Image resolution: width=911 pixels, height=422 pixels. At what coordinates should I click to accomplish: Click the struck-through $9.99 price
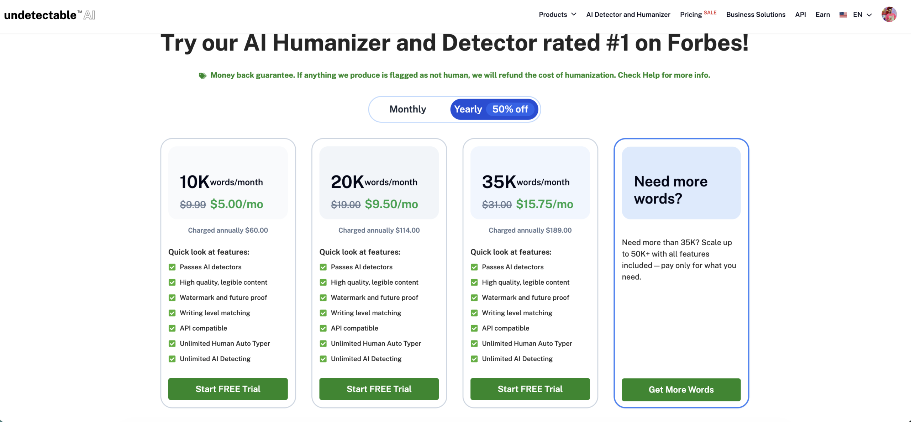[193, 205]
